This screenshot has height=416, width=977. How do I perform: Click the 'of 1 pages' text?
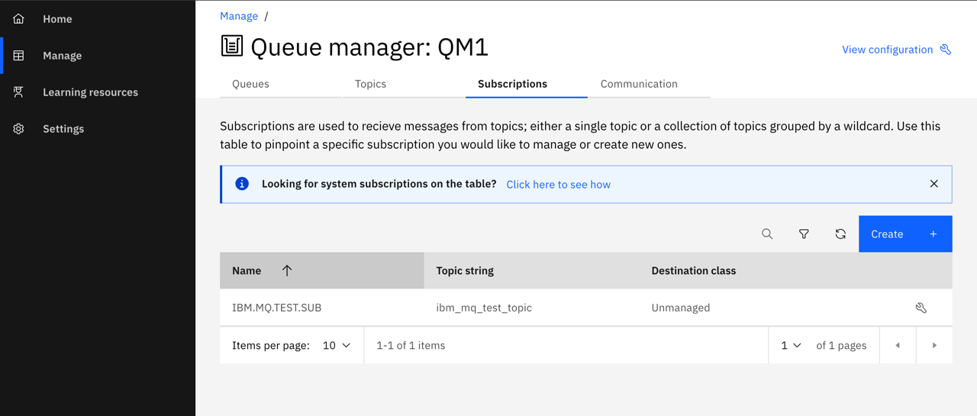[x=841, y=346]
